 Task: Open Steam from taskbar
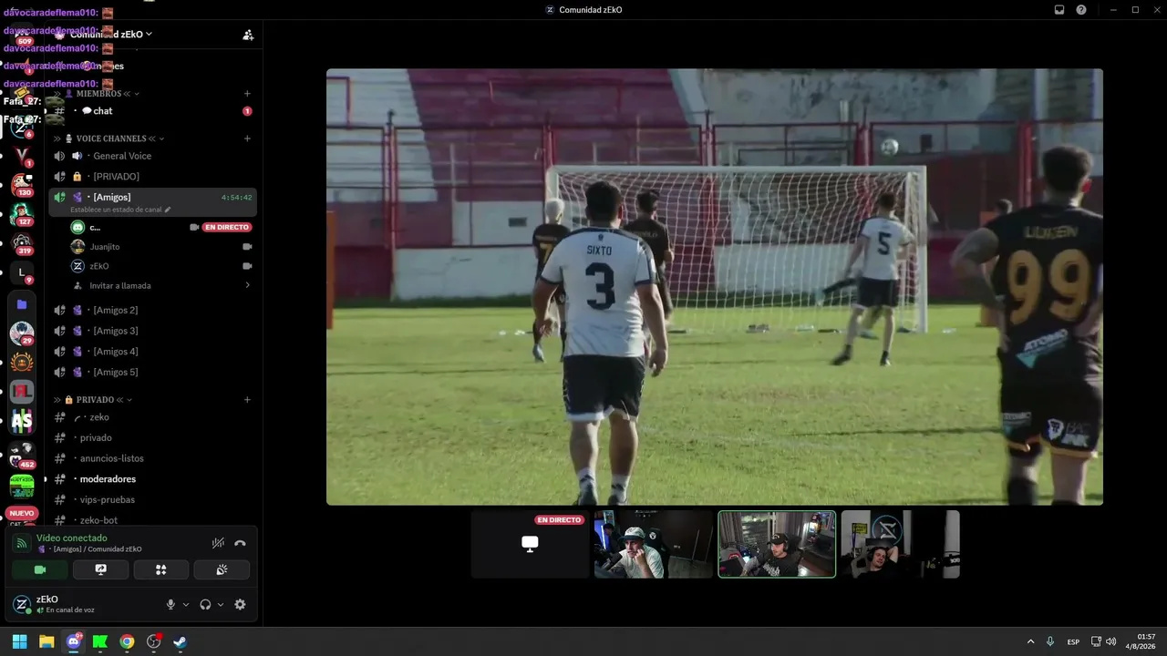click(x=181, y=641)
